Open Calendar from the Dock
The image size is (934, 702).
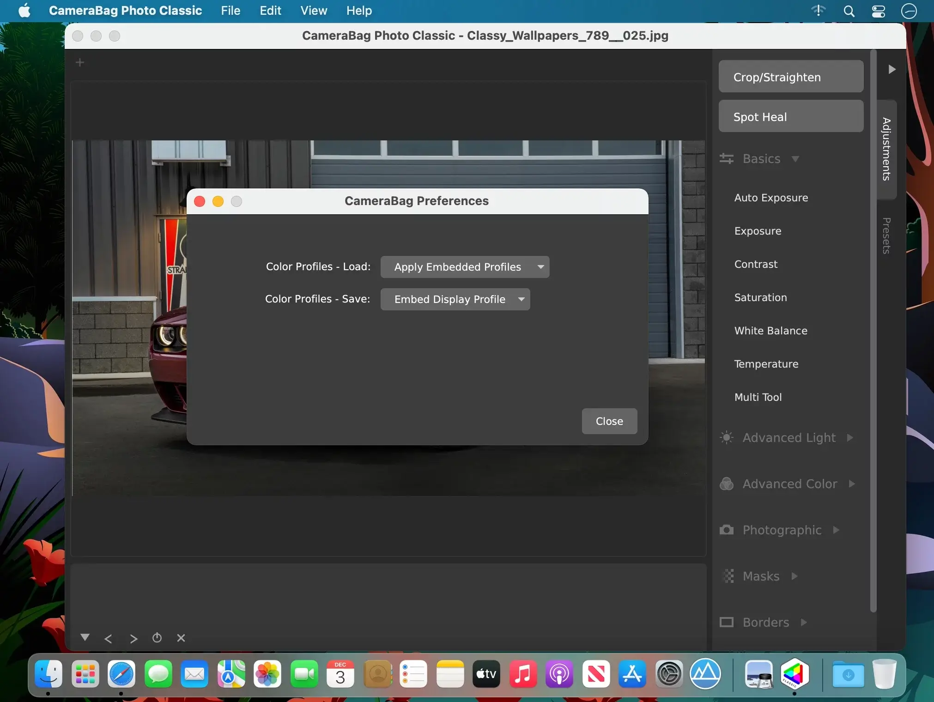(340, 674)
